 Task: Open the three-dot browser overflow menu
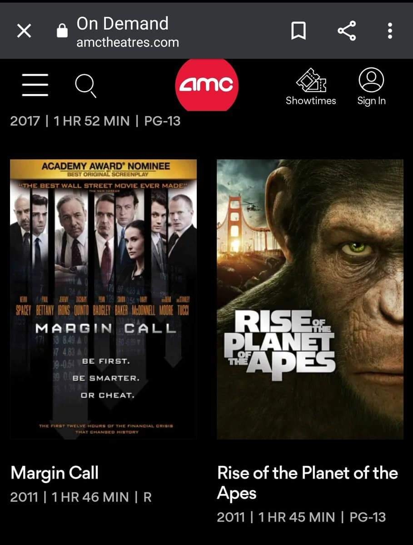[390, 31]
